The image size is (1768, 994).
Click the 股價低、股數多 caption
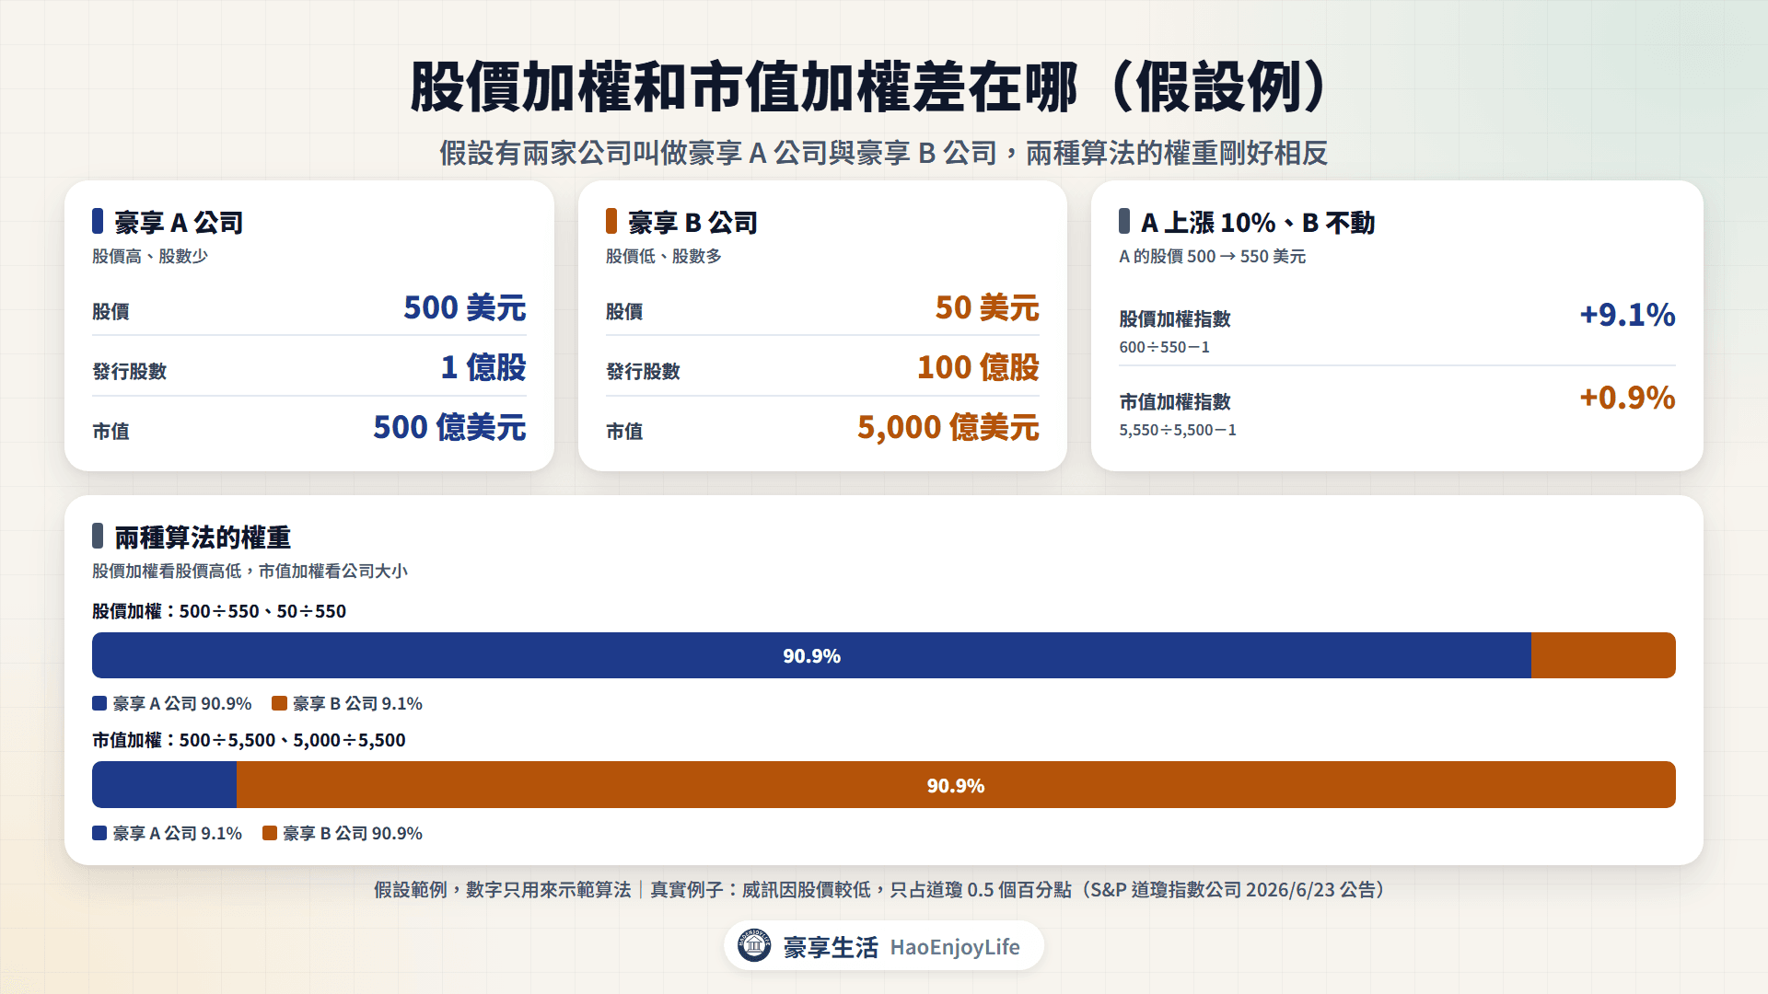coord(664,256)
